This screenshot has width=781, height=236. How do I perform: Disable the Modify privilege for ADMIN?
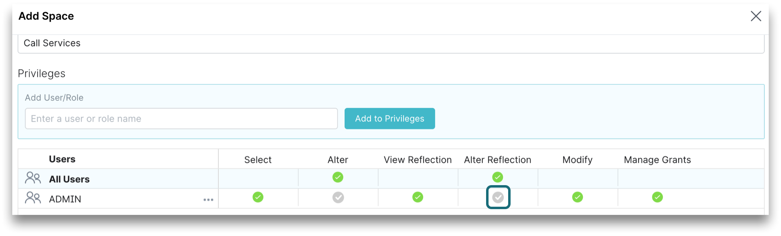[x=577, y=197]
